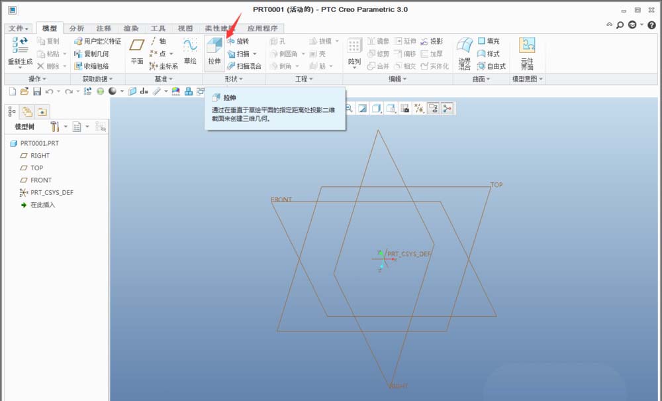Click 在此插入 (Insert Here) marker in tree
The image size is (662, 401).
tap(38, 205)
